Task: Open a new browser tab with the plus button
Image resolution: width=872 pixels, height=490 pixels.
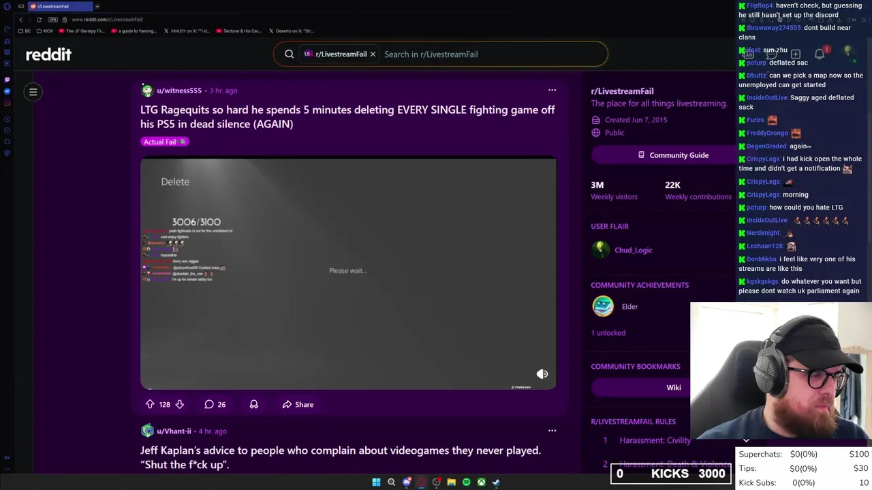Action: click(x=97, y=6)
